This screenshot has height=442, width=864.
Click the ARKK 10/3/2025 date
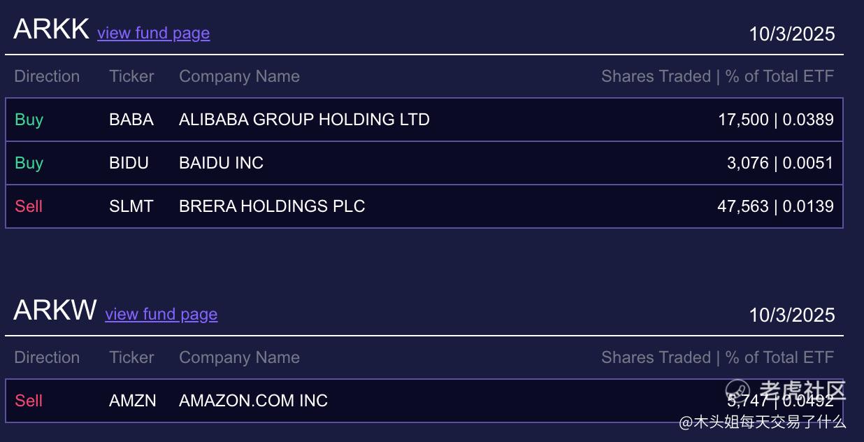coord(792,34)
